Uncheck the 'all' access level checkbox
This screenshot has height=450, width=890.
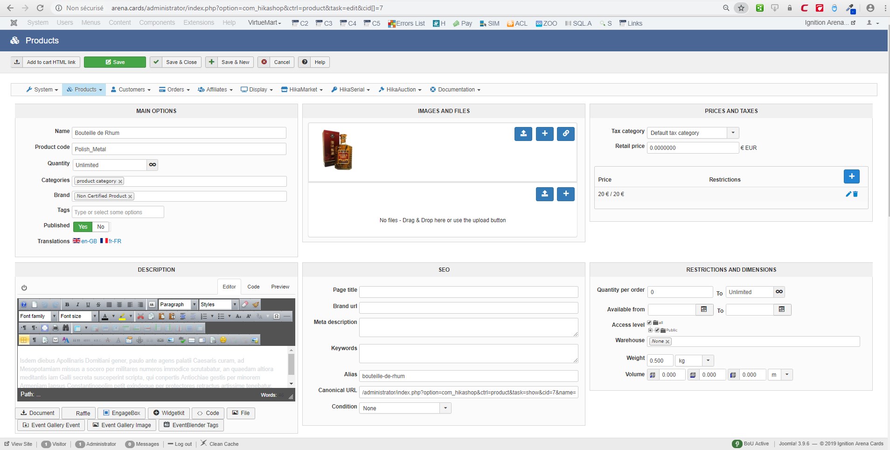click(649, 323)
